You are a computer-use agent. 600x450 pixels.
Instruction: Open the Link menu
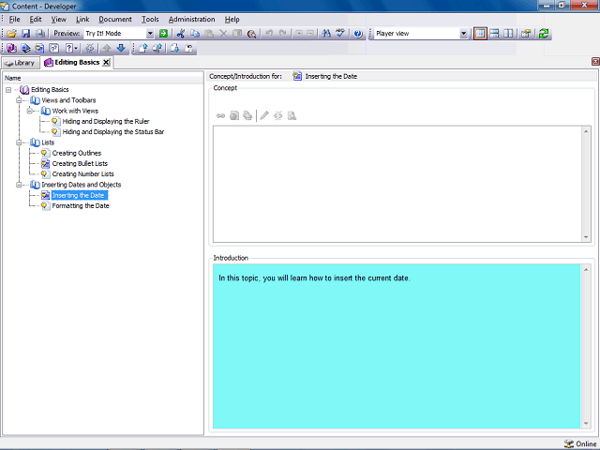pyautogui.click(x=82, y=19)
